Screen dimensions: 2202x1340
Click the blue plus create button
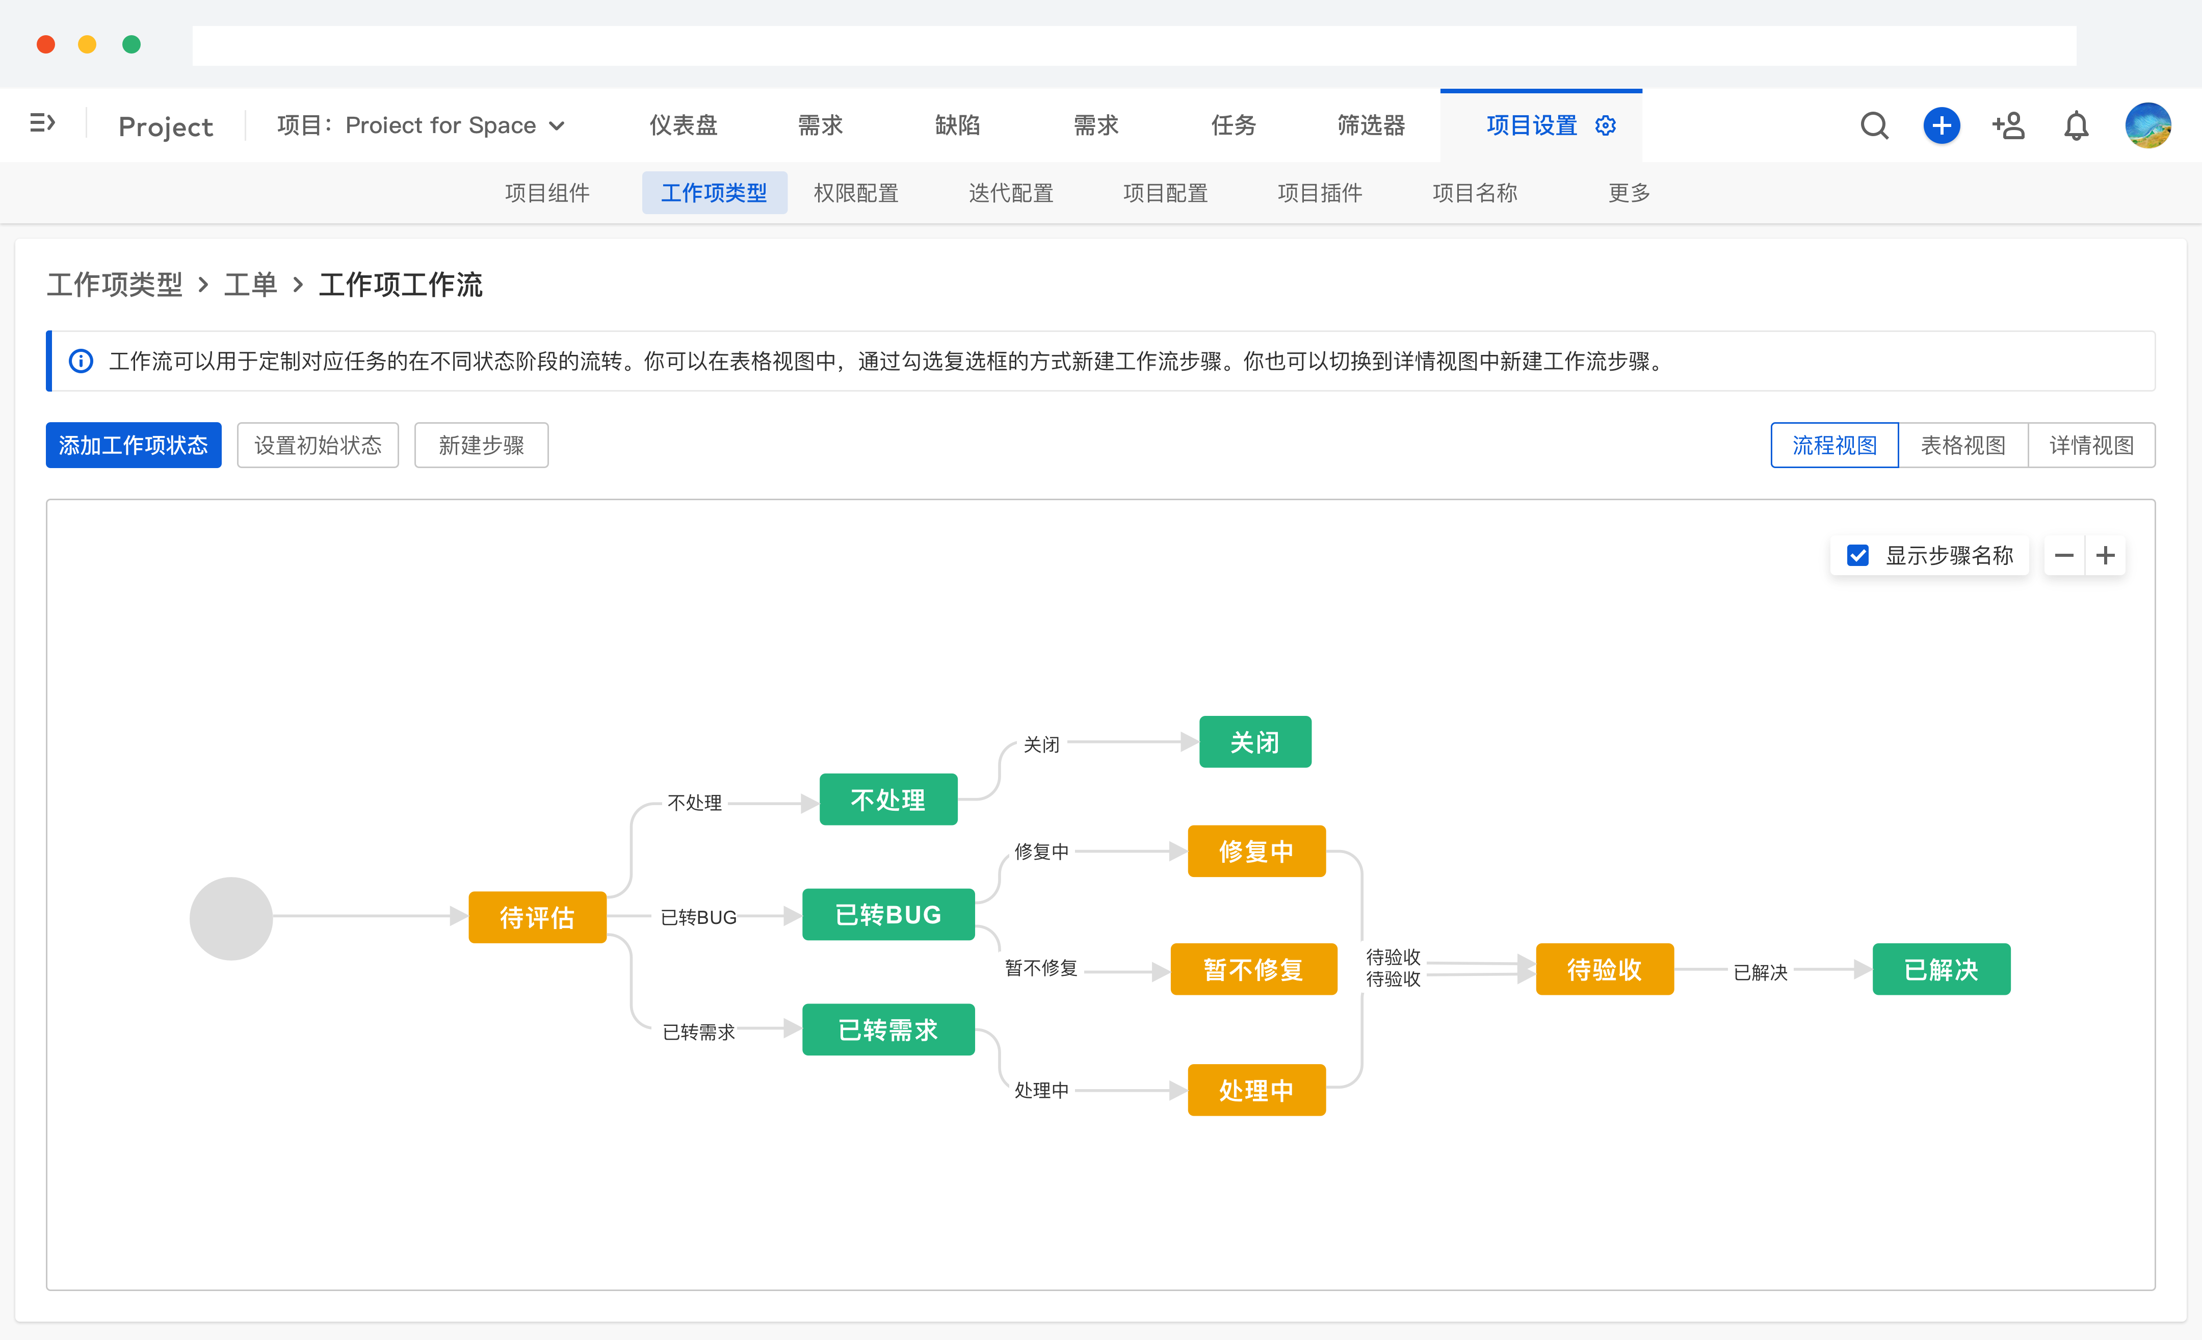[x=1941, y=125]
